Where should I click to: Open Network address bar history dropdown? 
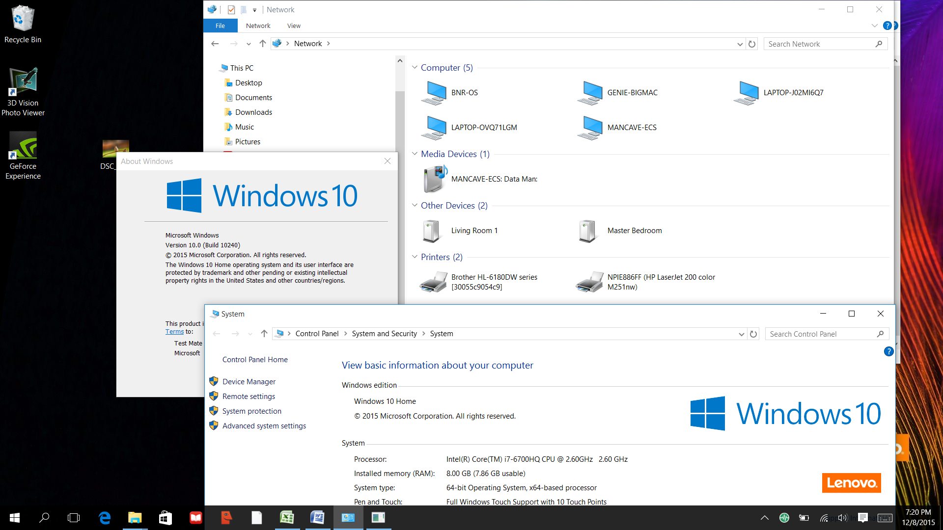[x=740, y=44]
